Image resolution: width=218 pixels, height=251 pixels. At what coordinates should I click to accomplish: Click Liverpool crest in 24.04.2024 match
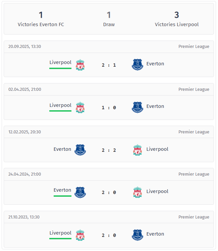138,193
